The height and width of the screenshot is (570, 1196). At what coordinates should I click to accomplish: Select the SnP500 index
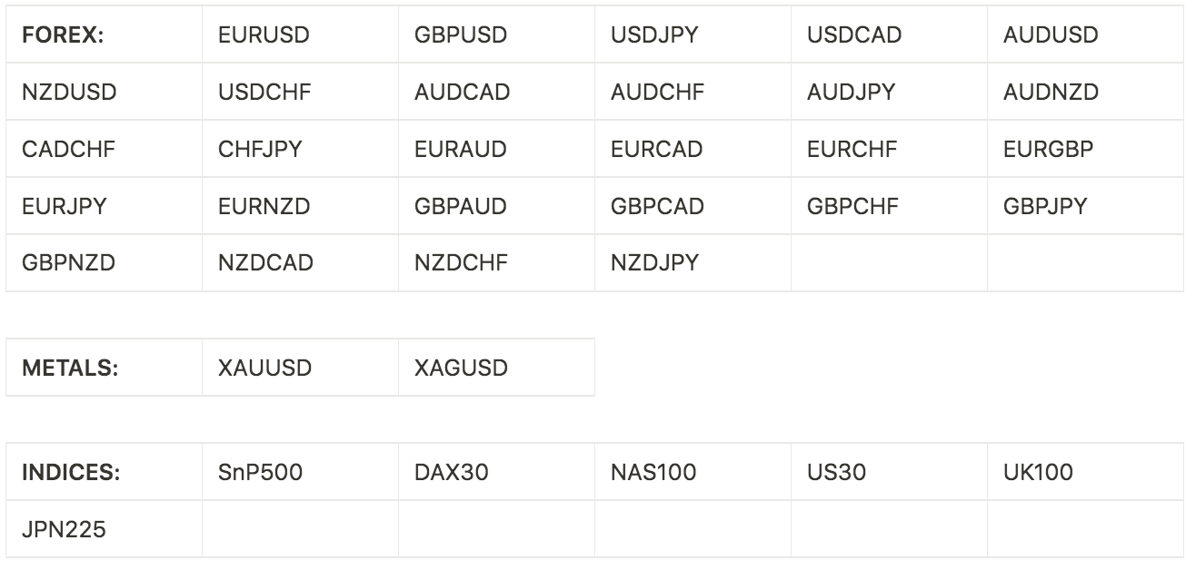tap(300, 472)
